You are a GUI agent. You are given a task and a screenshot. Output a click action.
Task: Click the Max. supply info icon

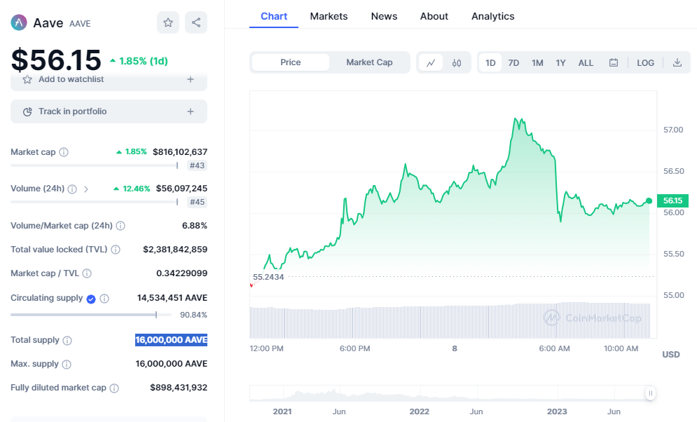coord(67,365)
